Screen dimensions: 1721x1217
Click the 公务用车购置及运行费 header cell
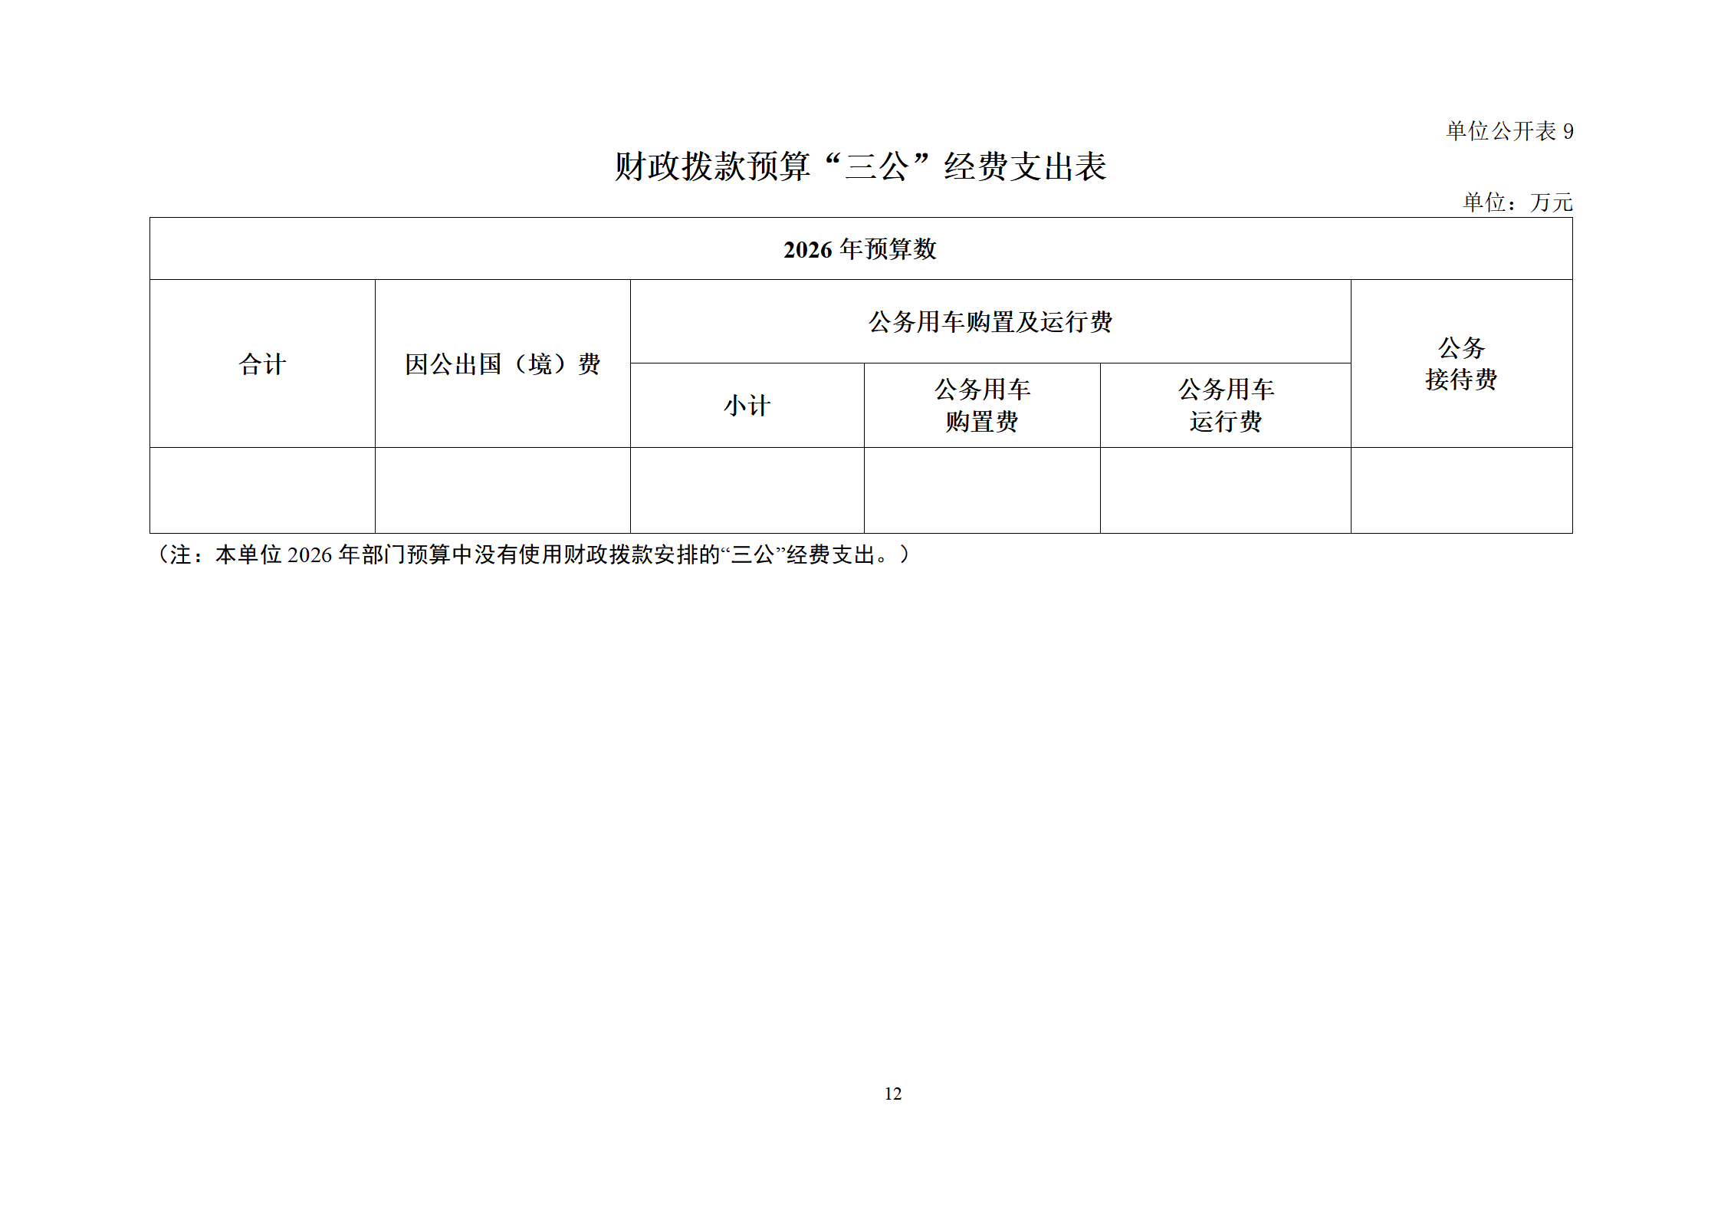990,322
